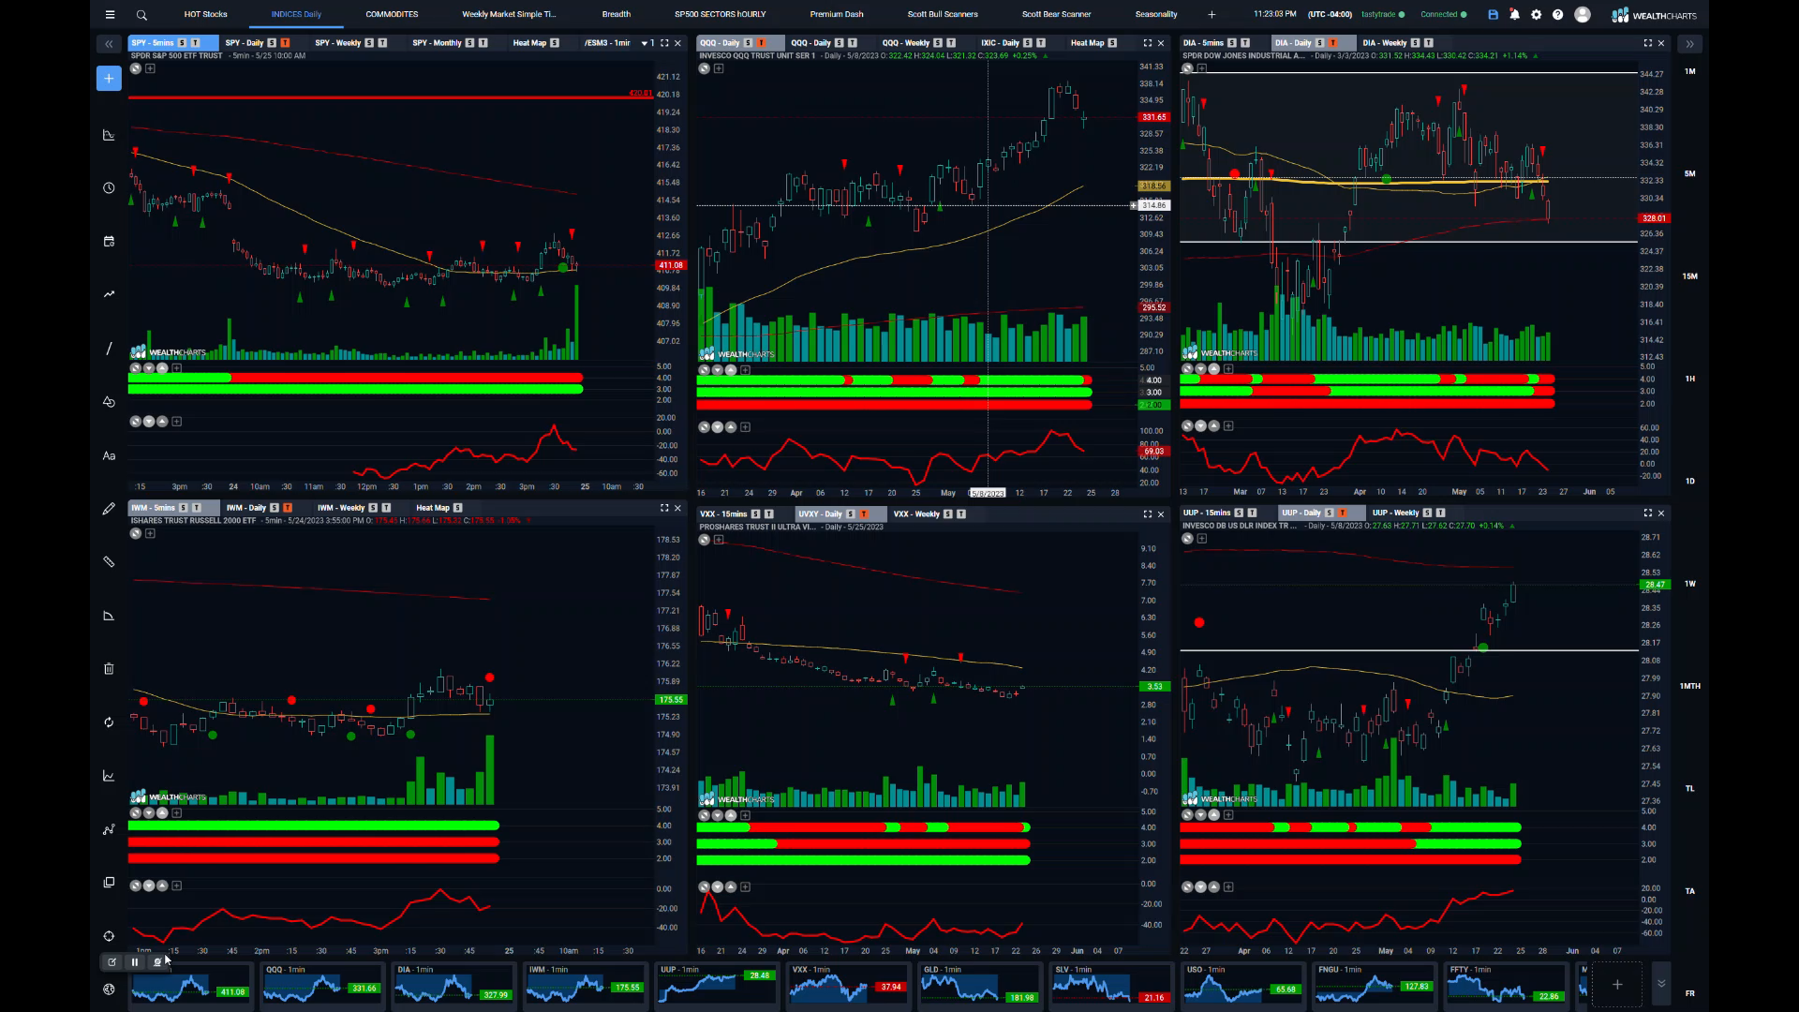Expand the right panel double-chevron
1799x1012 pixels.
1689,43
